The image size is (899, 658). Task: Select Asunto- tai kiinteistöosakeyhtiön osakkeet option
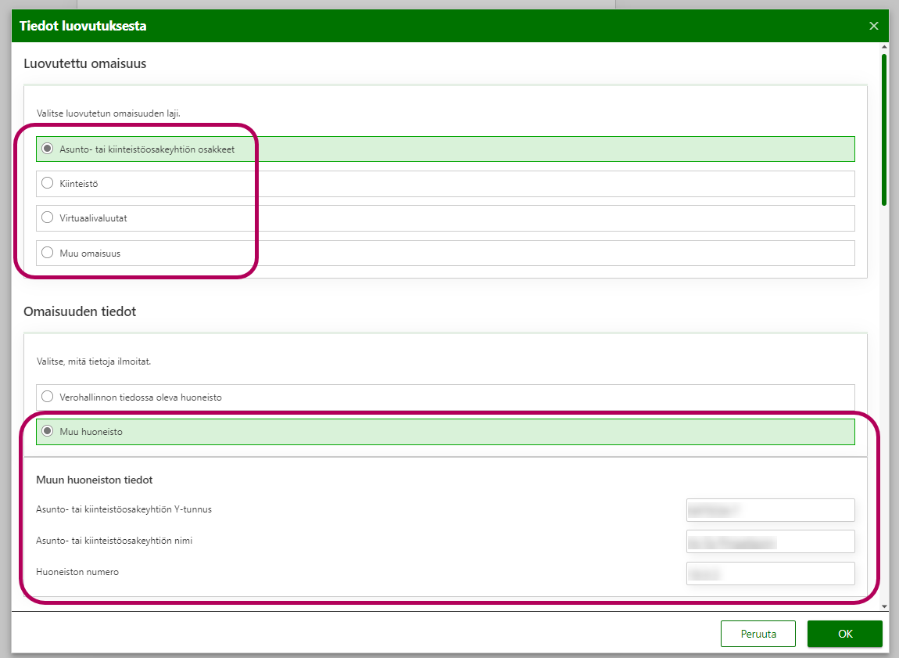pos(48,149)
